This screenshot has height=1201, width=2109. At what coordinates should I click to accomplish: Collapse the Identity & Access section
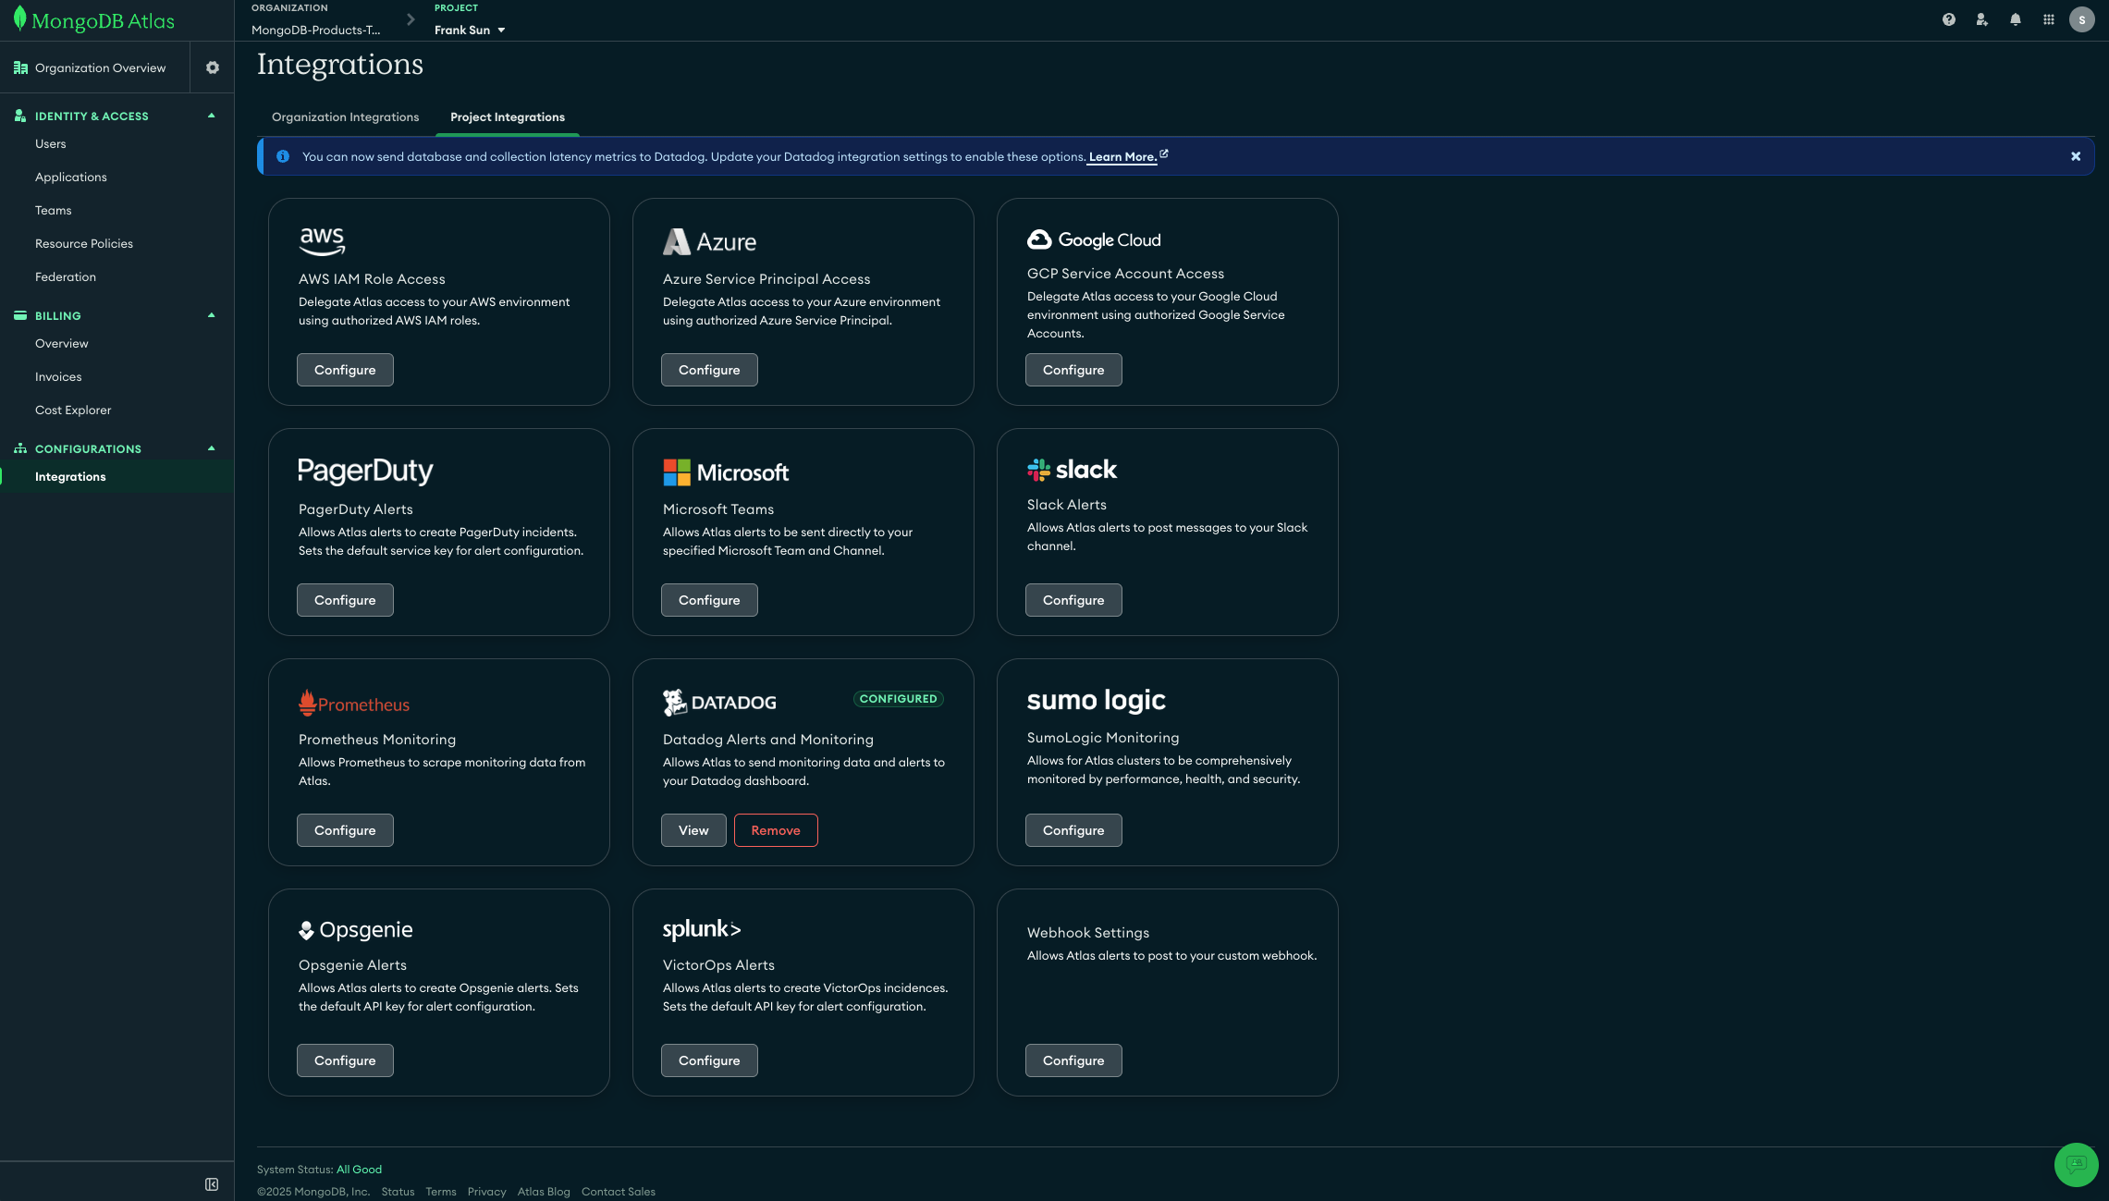click(211, 116)
